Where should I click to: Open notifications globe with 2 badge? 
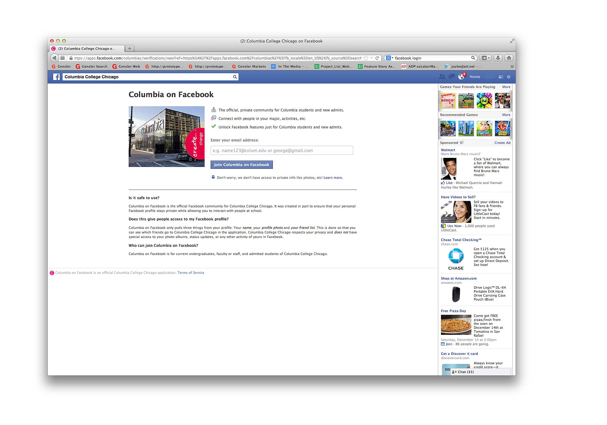point(462,76)
